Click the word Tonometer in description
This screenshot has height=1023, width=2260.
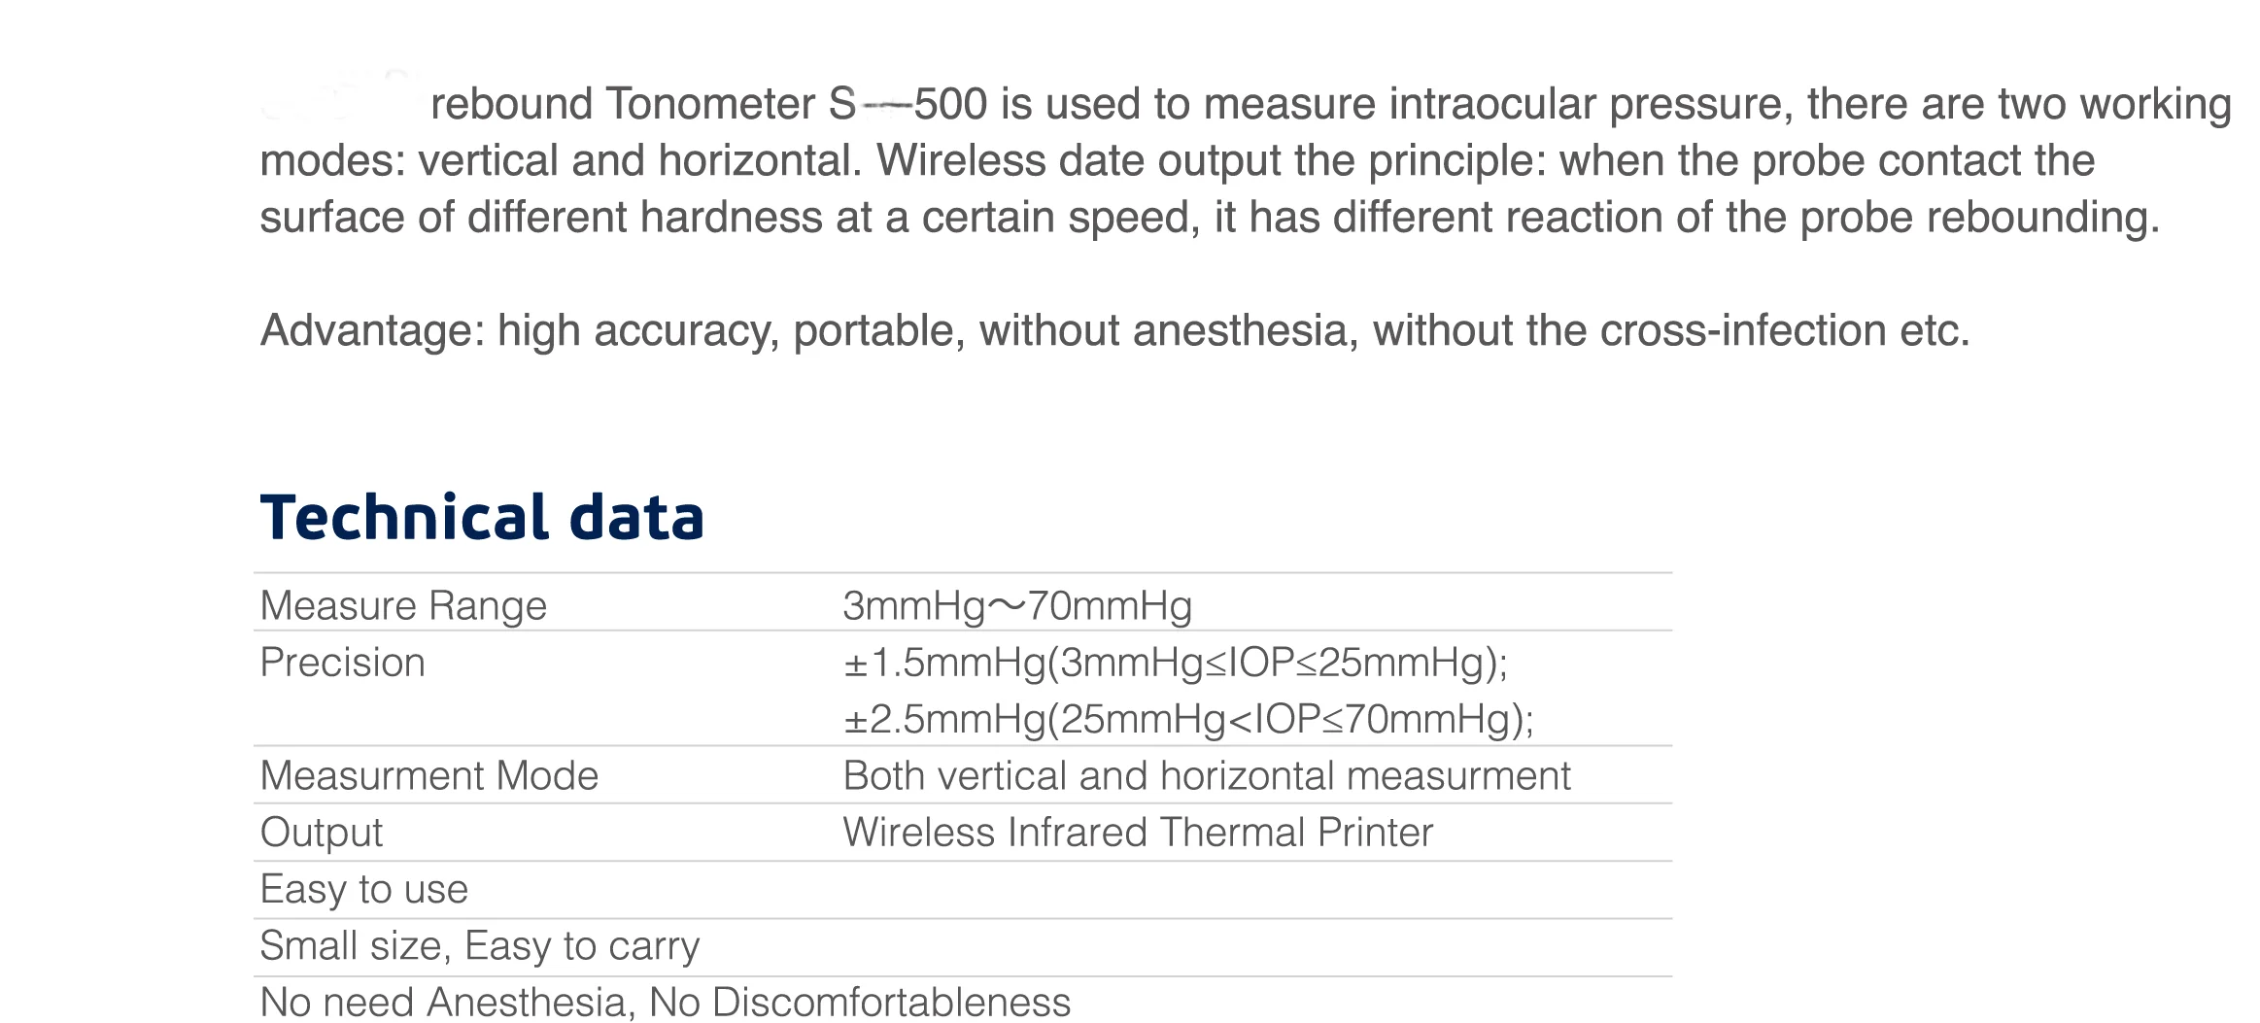coord(709,104)
